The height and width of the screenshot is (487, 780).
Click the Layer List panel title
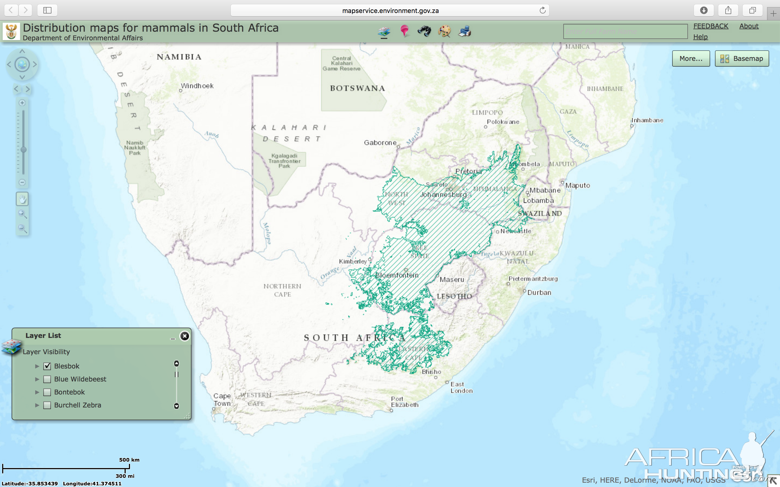coord(43,335)
